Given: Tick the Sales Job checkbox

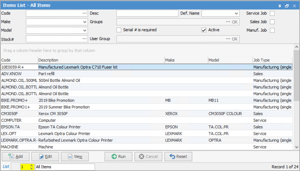Looking at the screenshot, I should click(272, 22).
